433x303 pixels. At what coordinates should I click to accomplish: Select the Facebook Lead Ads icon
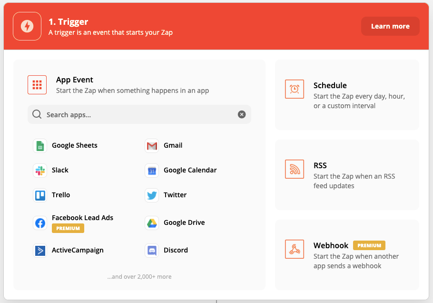coord(40,223)
